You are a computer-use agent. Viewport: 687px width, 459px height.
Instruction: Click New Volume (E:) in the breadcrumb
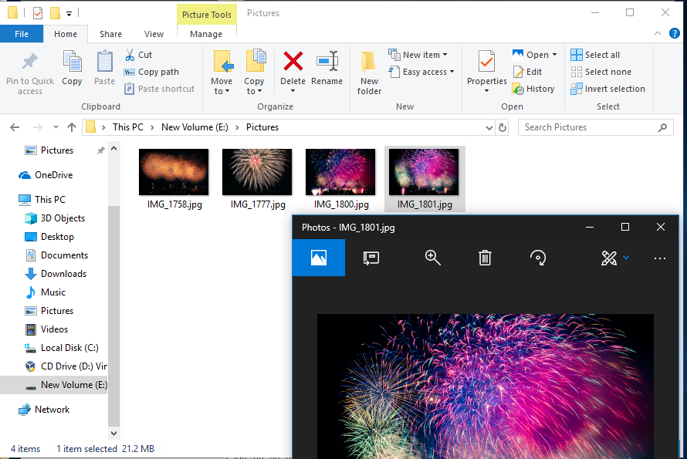[195, 127]
